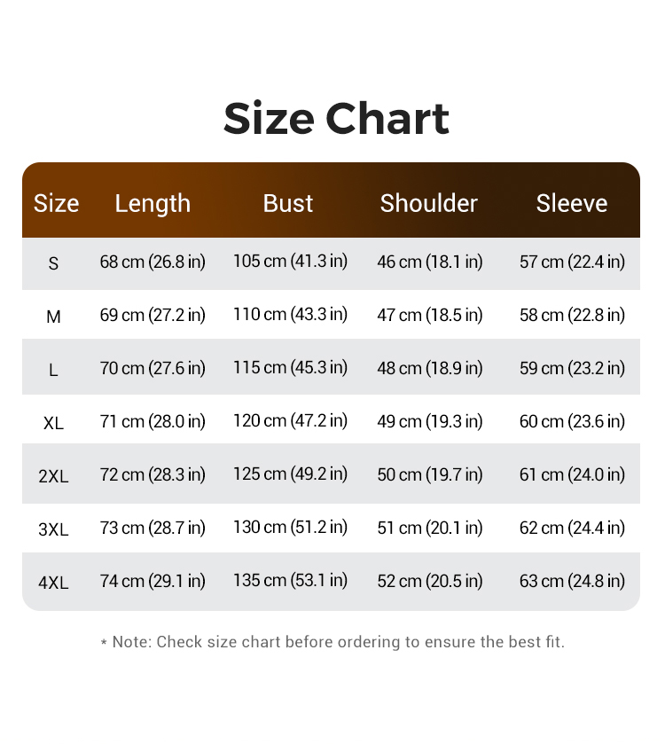The image size is (665, 744).
Task: Click the S size row label
Action: coord(53,263)
